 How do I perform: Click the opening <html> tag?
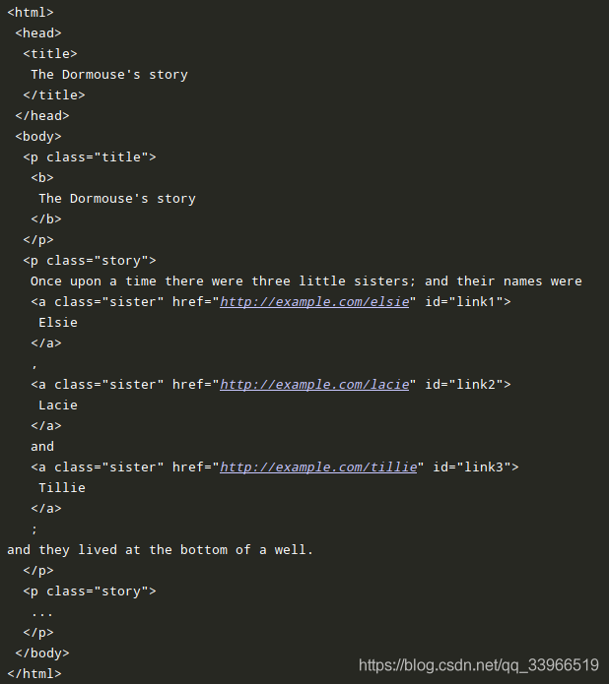(x=31, y=13)
